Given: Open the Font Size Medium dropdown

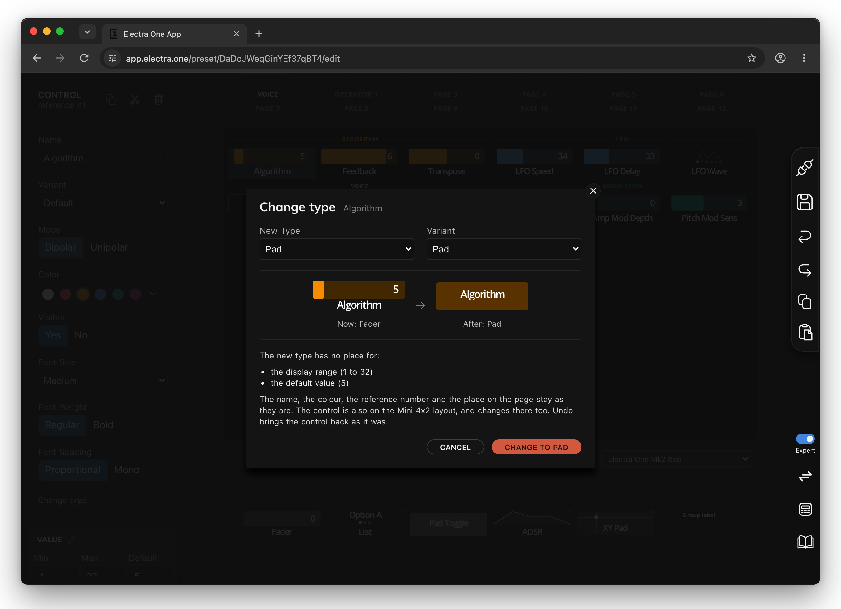Looking at the screenshot, I should click(103, 381).
